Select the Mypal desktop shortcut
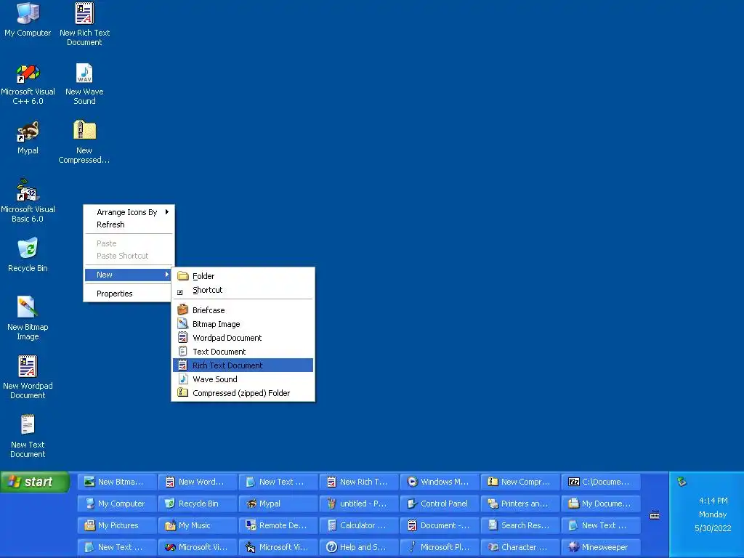 (x=28, y=139)
